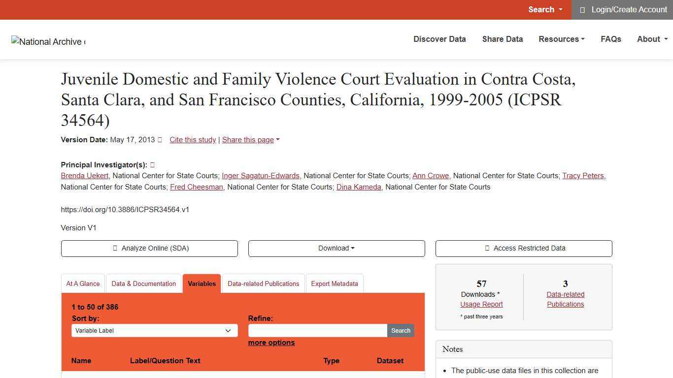Click the National Archive logo
673x378 pixels.
click(x=48, y=41)
